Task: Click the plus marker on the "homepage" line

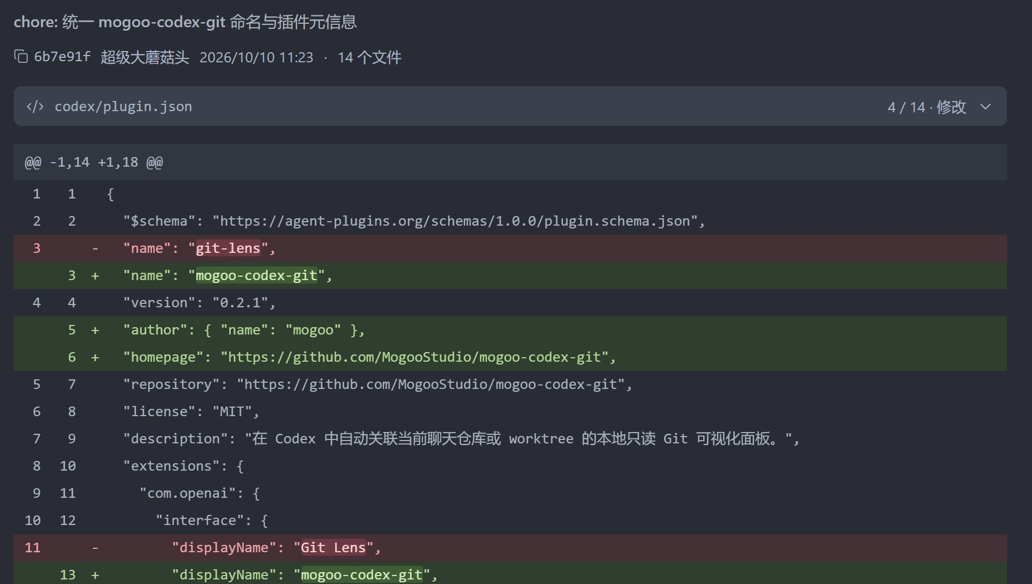Action: coord(95,357)
